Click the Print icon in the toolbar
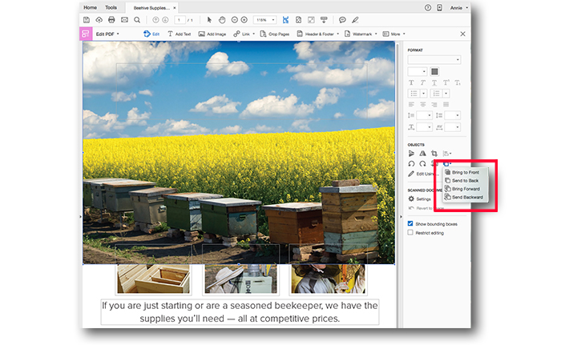 click(111, 19)
